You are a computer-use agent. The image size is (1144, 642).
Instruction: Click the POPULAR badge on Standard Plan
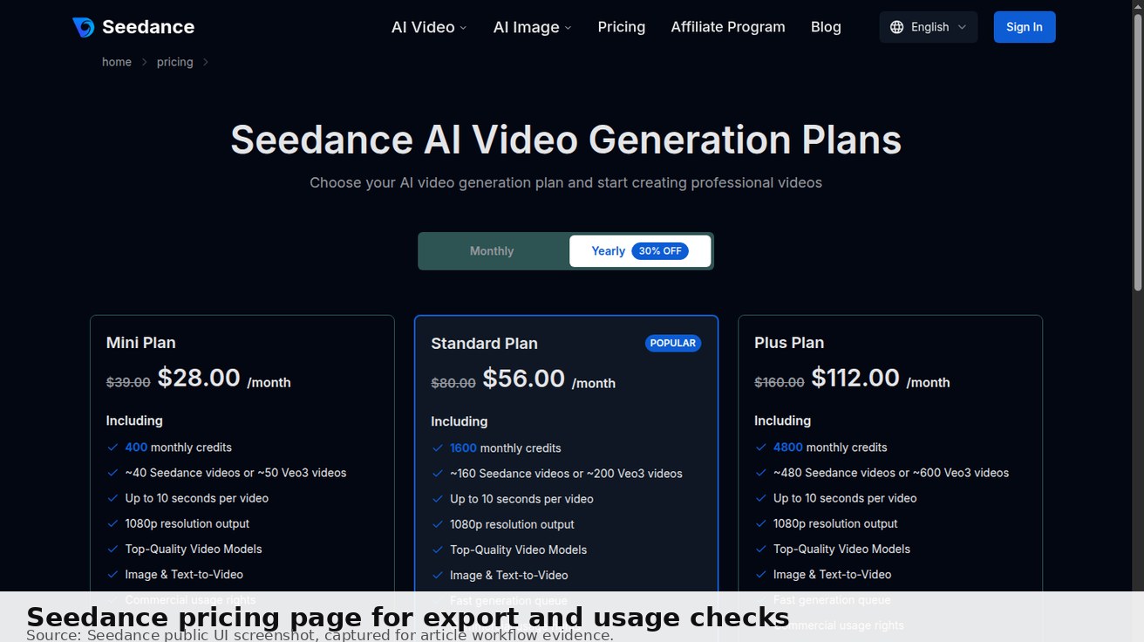point(673,343)
